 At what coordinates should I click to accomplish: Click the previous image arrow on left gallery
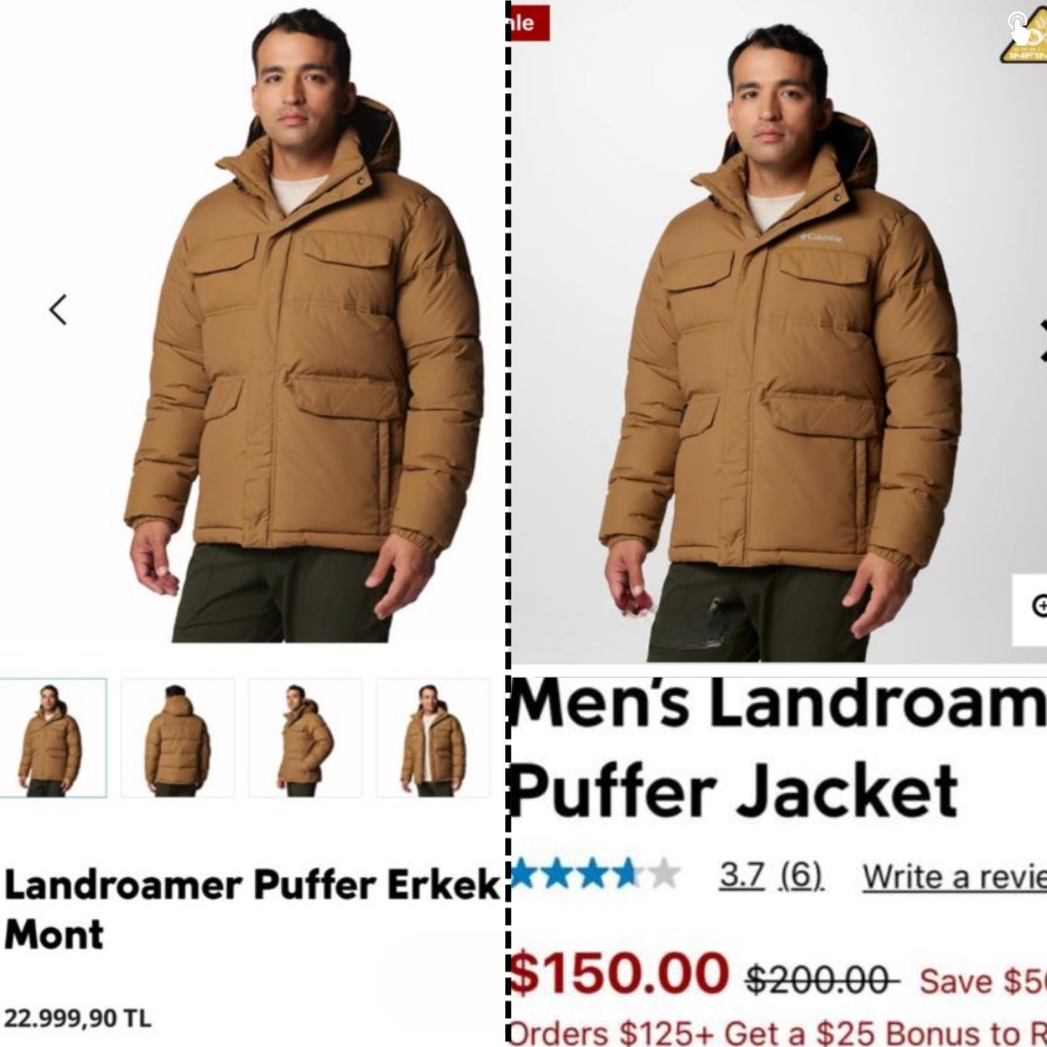pos(58,310)
